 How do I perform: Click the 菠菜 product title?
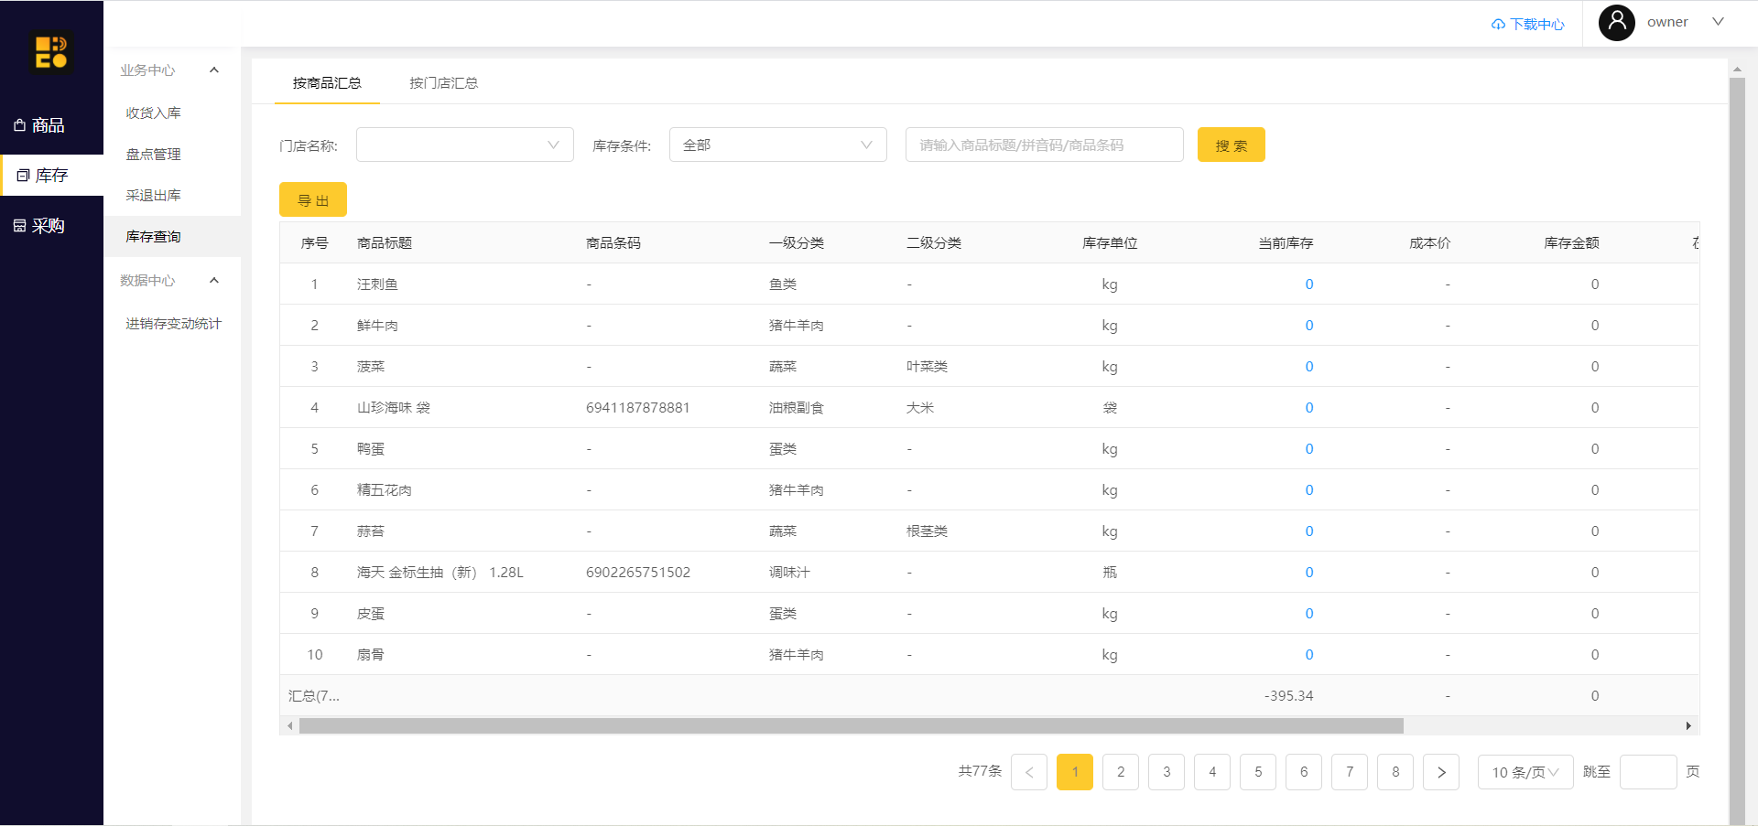coord(371,367)
